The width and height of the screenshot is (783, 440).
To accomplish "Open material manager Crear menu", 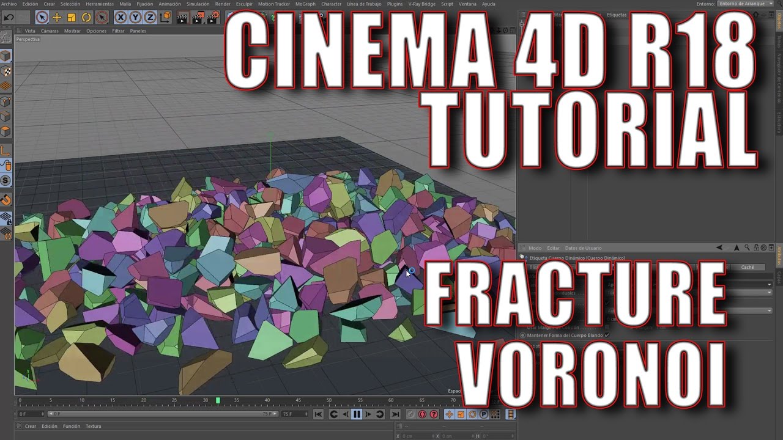I will point(31,427).
